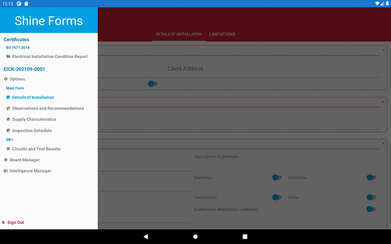Viewport: 391px width, 244px height.
Task: Open the Board Manager icon
Action: (5, 160)
